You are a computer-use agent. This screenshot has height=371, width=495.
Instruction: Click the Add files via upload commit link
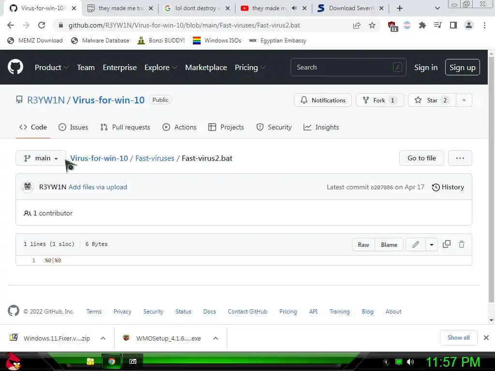(98, 187)
